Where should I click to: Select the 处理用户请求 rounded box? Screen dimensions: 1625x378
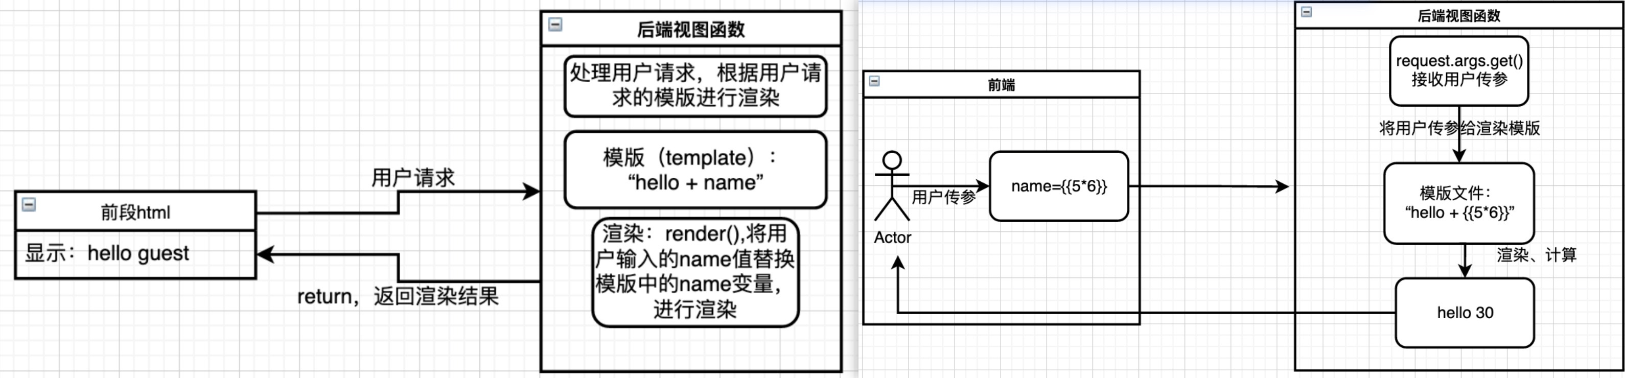click(x=695, y=86)
